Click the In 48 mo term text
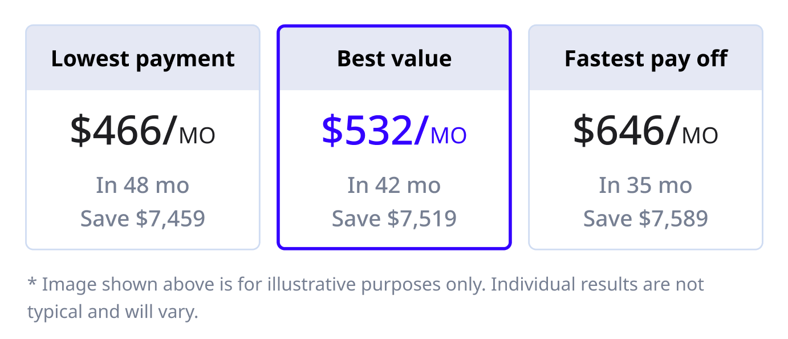The image size is (788, 339). (143, 185)
